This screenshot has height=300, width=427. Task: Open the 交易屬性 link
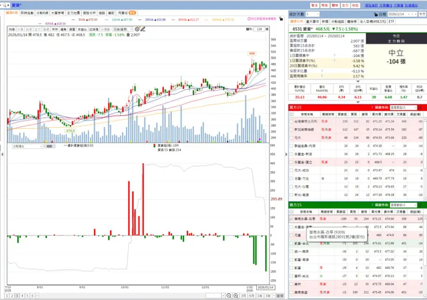click(x=385, y=5)
